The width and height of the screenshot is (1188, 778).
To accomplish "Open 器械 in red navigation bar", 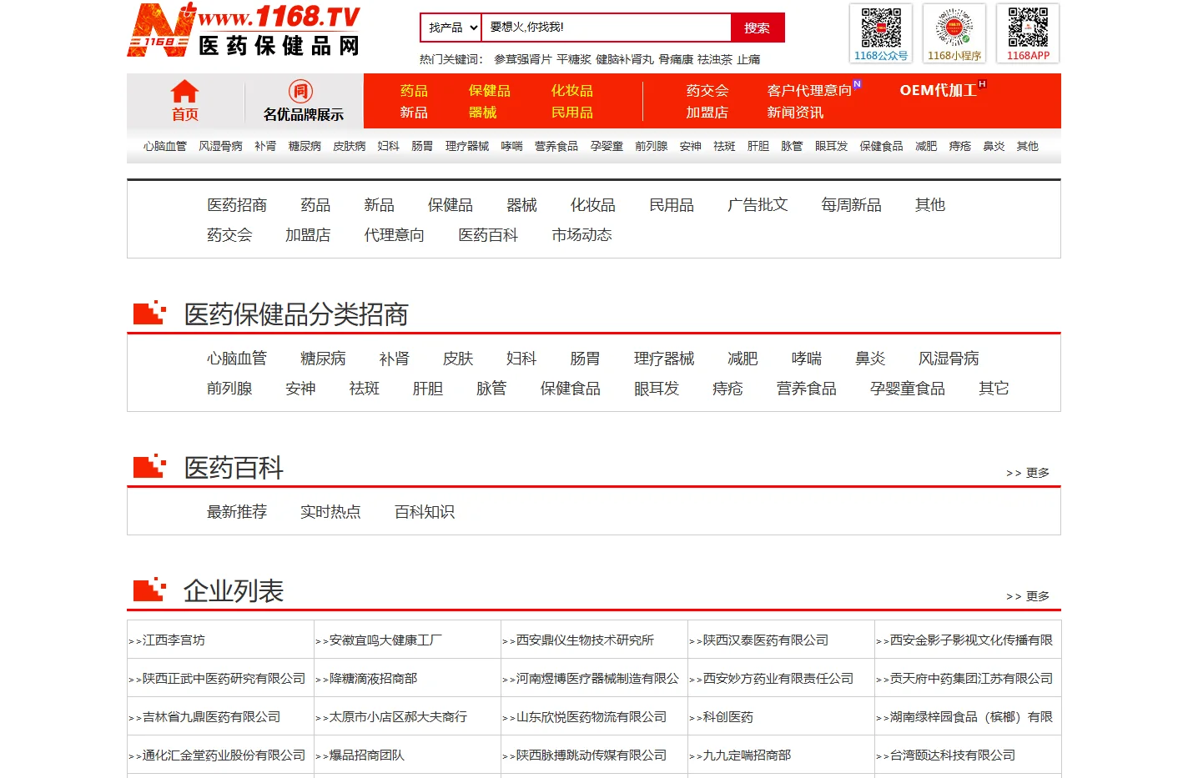I will coord(482,112).
